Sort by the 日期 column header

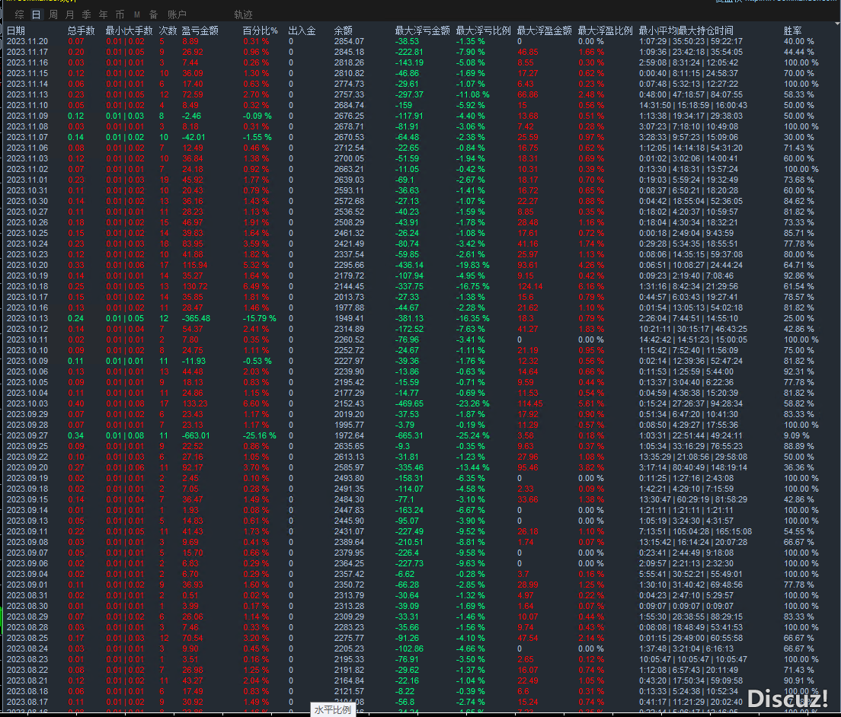click(x=16, y=30)
